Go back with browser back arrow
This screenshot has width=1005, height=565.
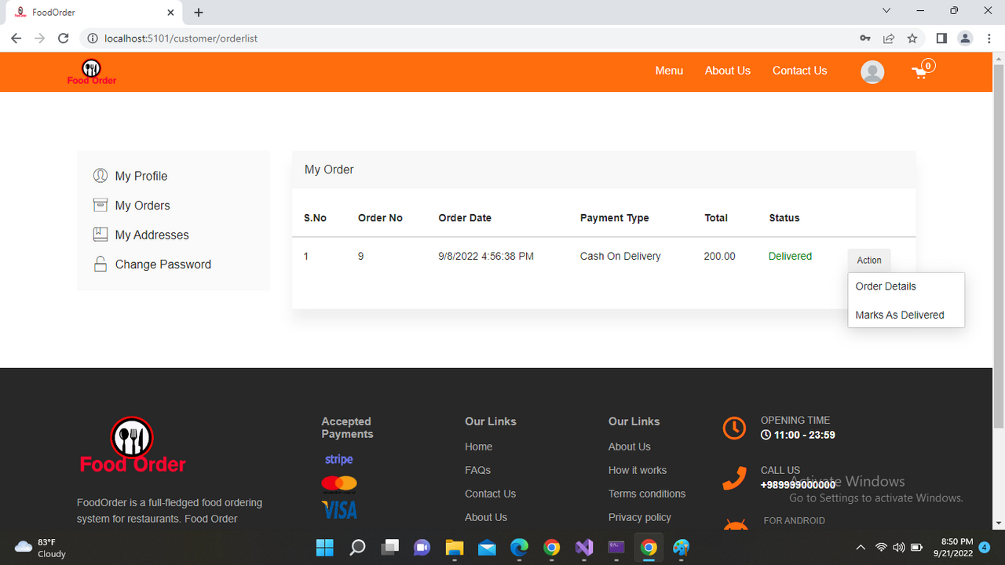point(16,38)
